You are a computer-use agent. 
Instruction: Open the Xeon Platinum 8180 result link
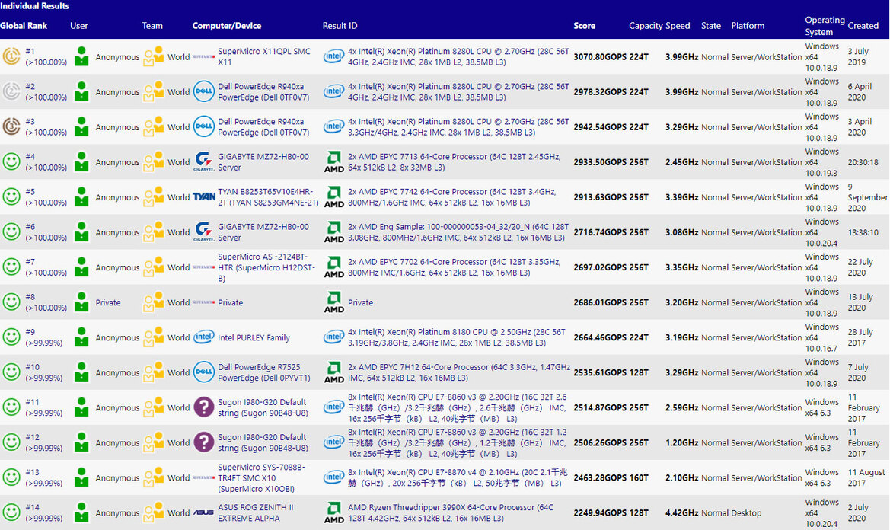[x=456, y=337]
